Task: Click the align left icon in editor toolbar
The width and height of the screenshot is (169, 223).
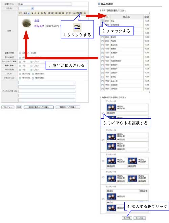Action: coord(56,13)
